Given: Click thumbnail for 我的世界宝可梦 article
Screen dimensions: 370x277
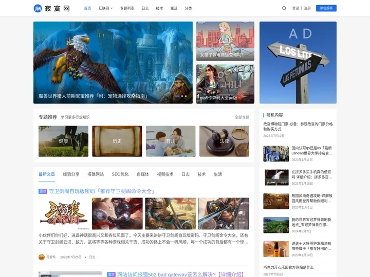Looking at the screenshot, I should [276, 225].
